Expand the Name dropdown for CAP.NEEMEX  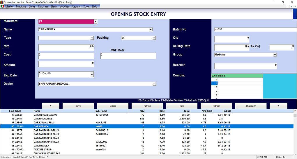point(151,30)
